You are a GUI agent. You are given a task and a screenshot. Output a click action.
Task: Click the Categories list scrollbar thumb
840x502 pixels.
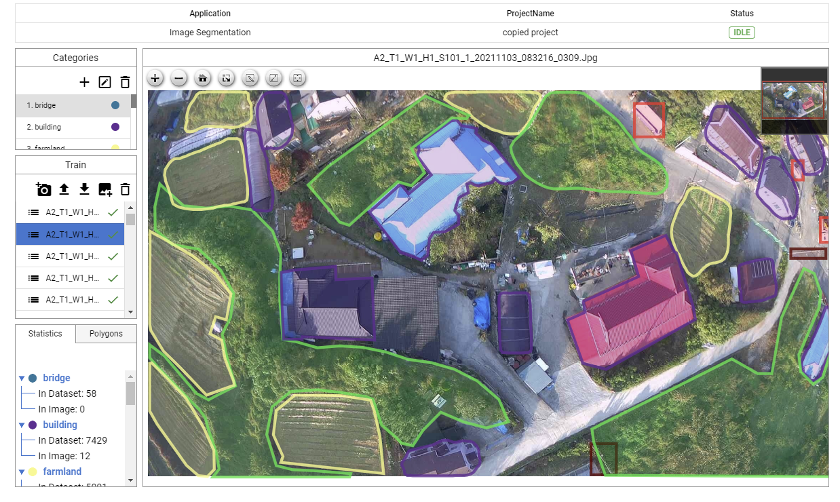point(134,101)
